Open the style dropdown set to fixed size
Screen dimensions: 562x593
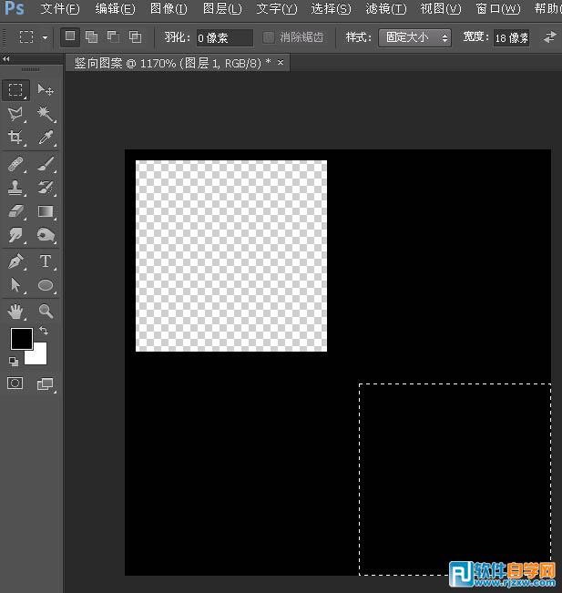pyautogui.click(x=414, y=37)
